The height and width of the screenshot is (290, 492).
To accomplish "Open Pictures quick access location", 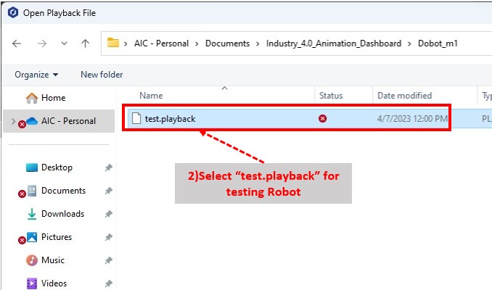I will tap(49, 237).
